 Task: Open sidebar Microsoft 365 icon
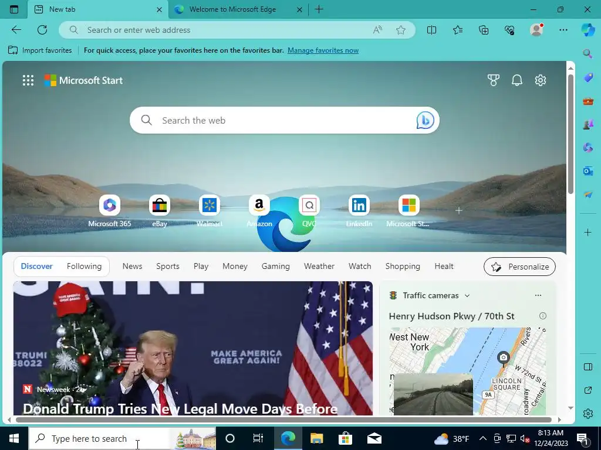click(588, 147)
